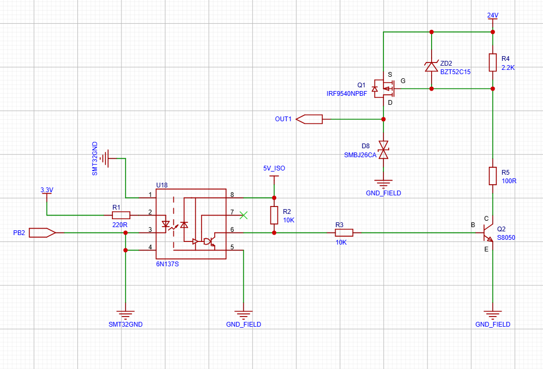Select the R2 10K pull-up resistor
Image resolution: width=543 pixels, height=369 pixels.
(x=274, y=215)
